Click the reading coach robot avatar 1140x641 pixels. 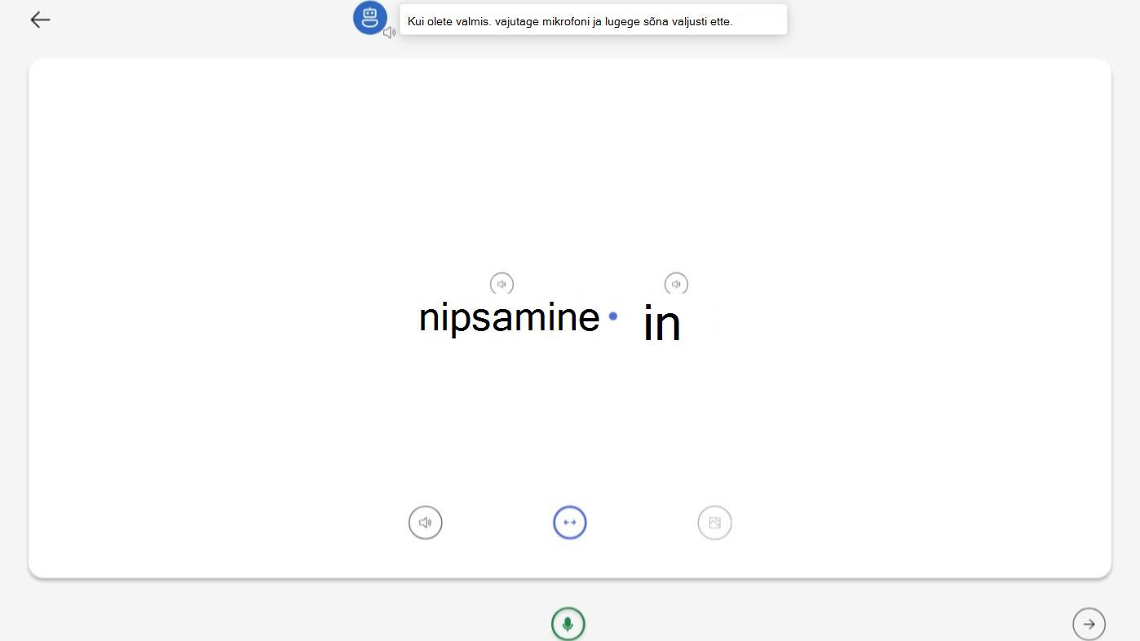pos(369,17)
